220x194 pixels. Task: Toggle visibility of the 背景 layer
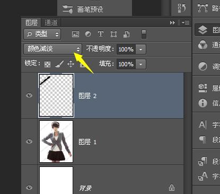(29, 187)
